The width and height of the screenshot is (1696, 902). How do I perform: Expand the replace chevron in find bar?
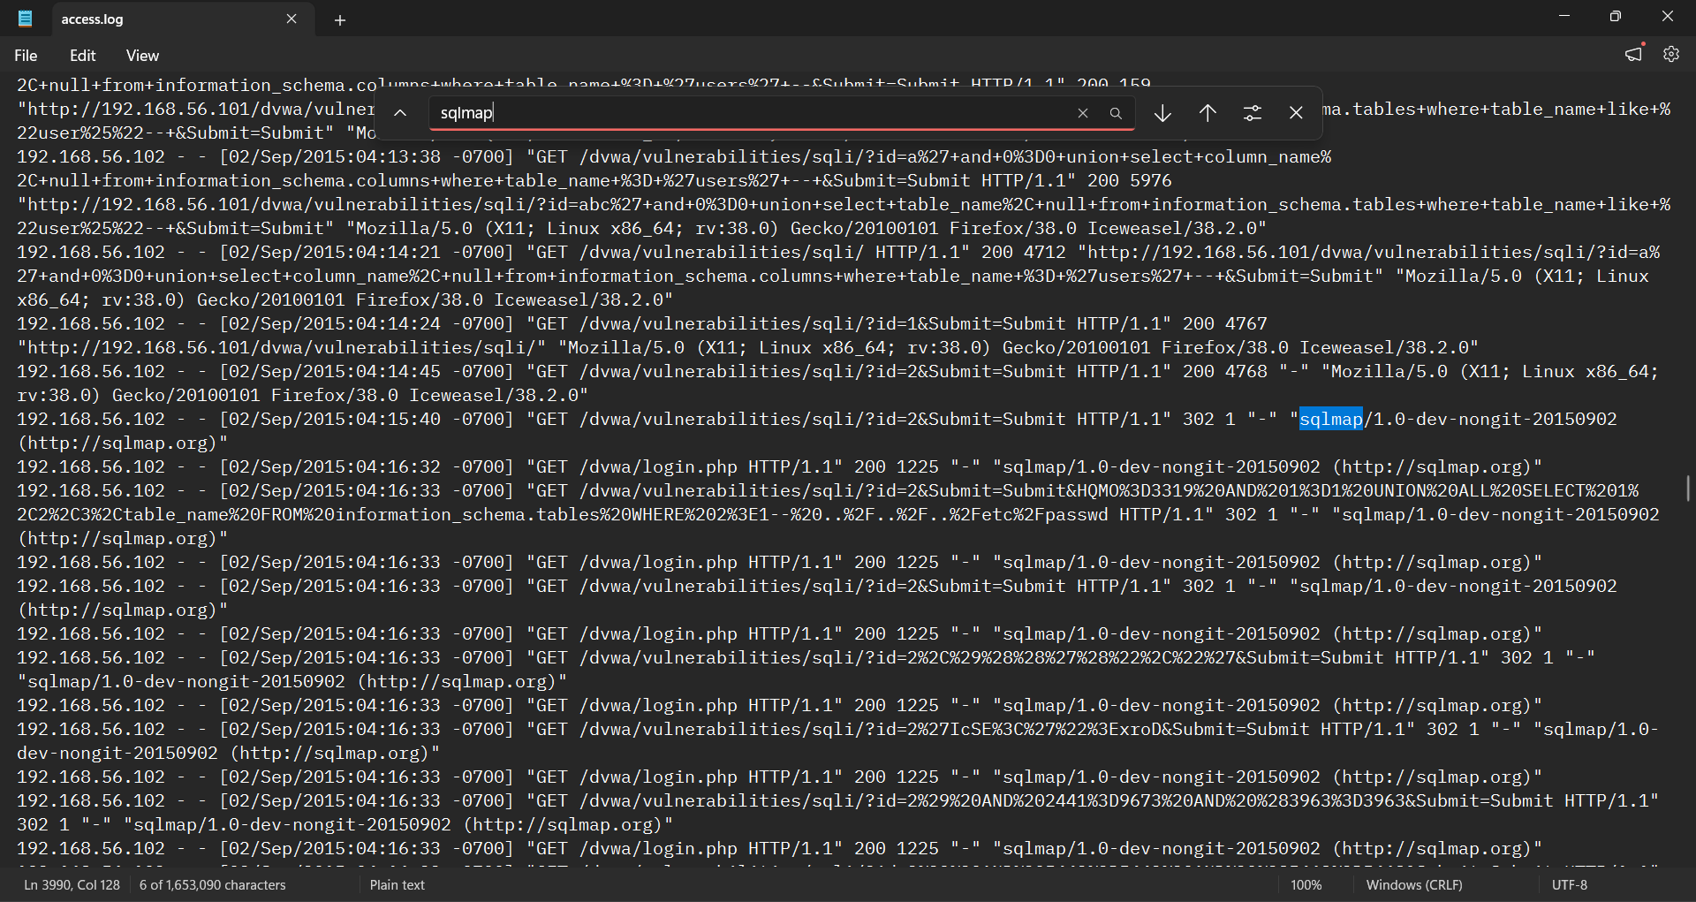[400, 113]
